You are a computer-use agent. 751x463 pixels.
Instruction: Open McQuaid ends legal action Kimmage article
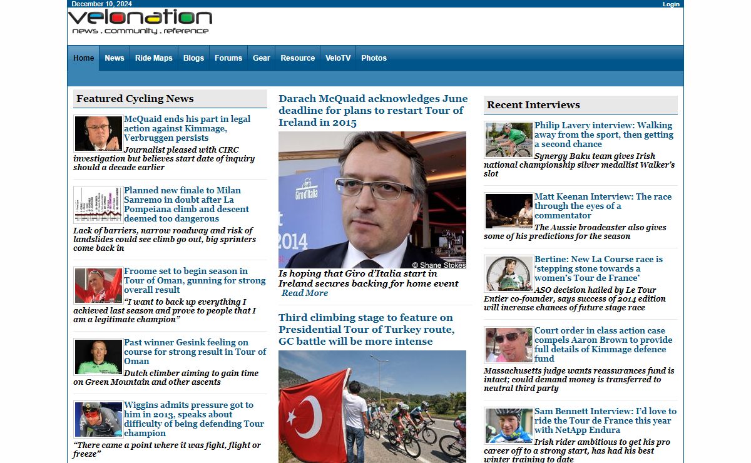(187, 128)
